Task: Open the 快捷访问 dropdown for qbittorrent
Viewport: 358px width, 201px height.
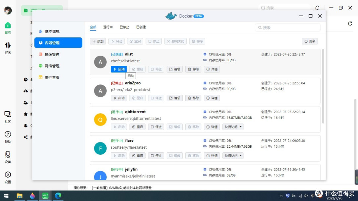Action: click(x=232, y=126)
